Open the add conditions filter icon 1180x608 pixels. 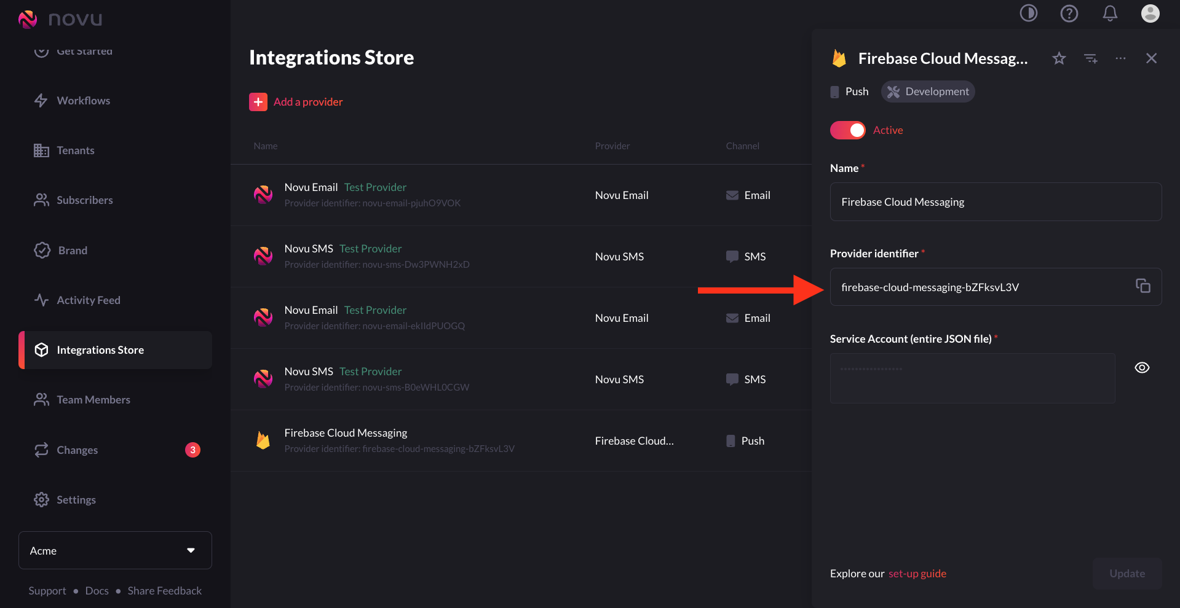click(1091, 58)
